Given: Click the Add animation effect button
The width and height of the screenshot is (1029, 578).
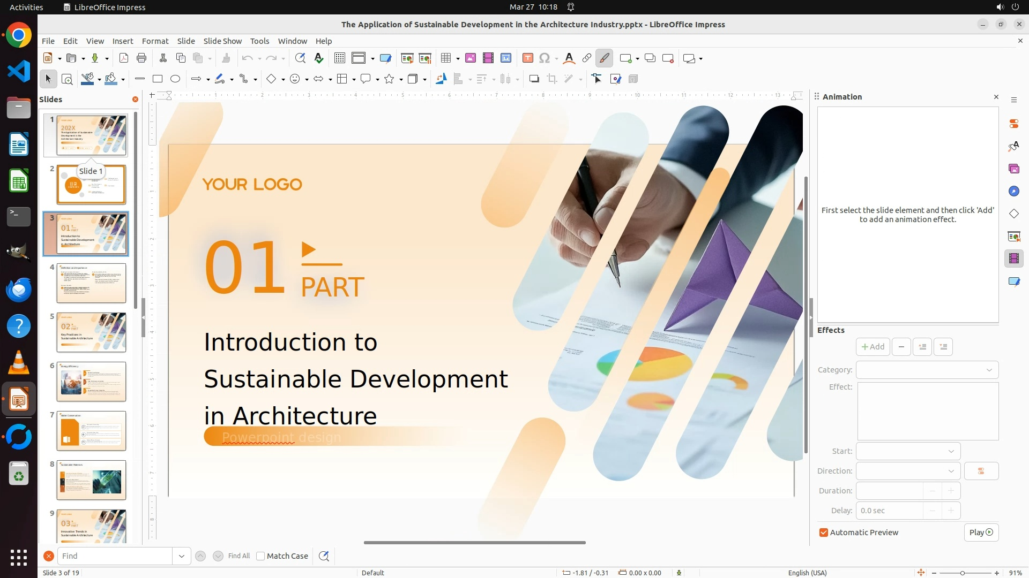Looking at the screenshot, I should (x=873, y=347).
